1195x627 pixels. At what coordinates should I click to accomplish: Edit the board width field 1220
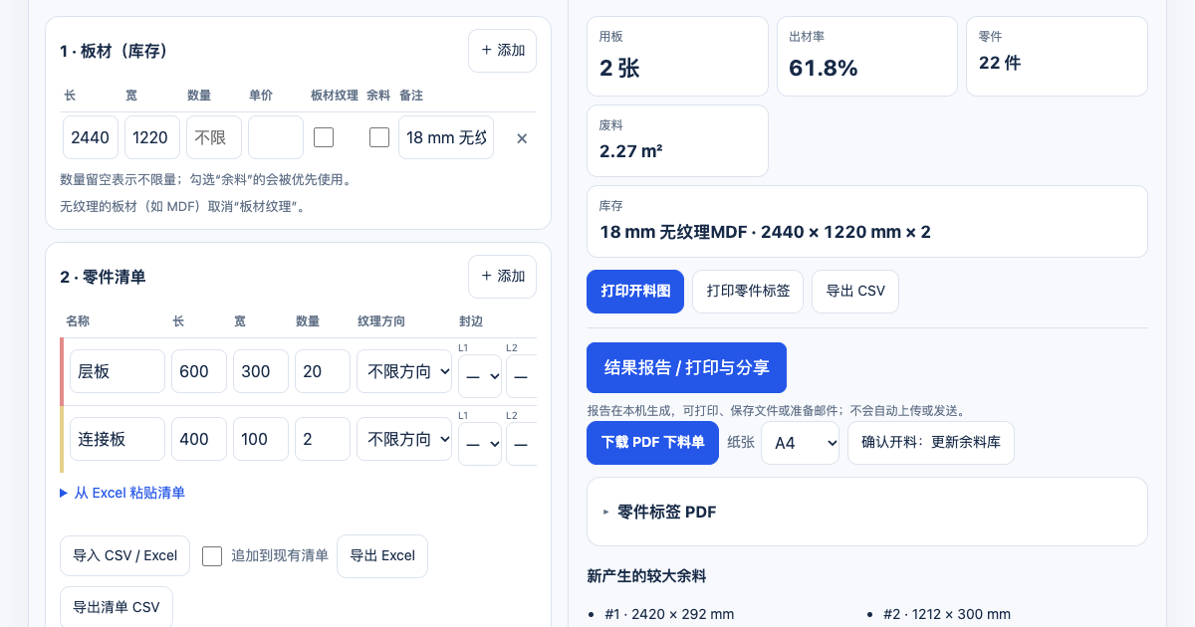[x=152, y=137]
